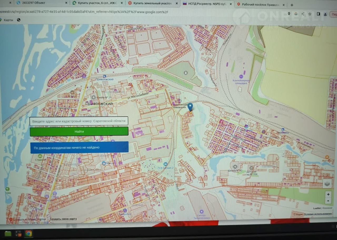Launch Chrome from the taskbar
337x240 pixels.
(x=28, y=233)
